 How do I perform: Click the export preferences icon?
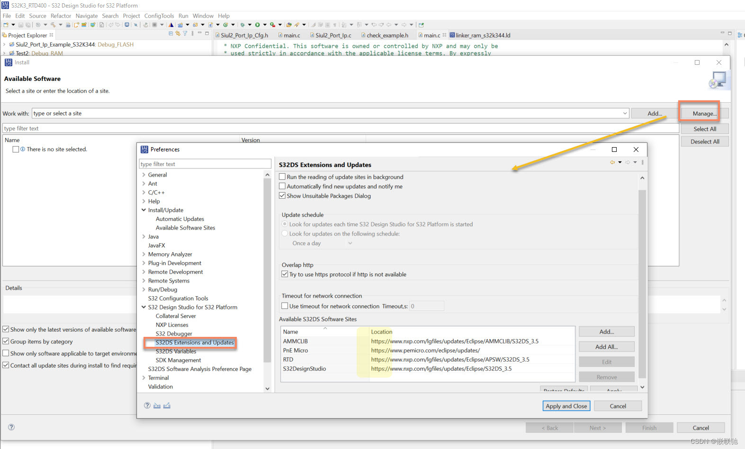click(167, 405)
